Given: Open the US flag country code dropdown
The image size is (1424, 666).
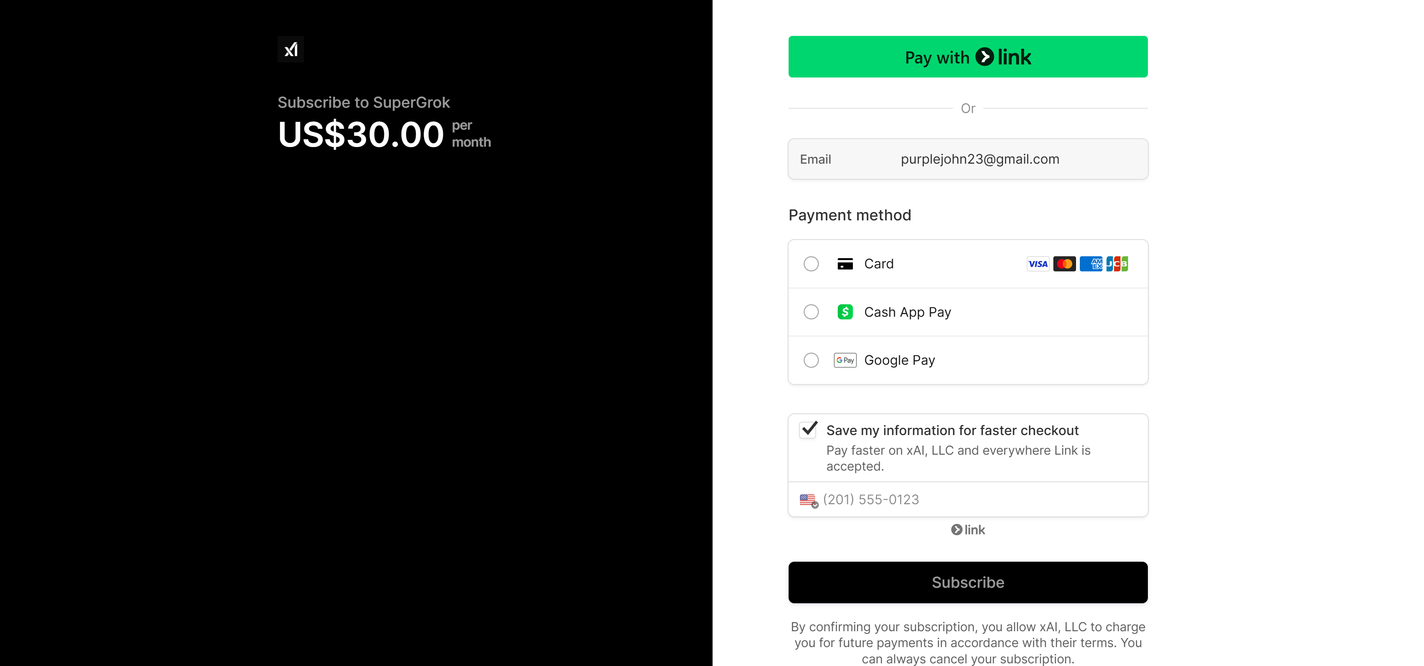Looking at the screenshot, I should [x=809, y=500].
